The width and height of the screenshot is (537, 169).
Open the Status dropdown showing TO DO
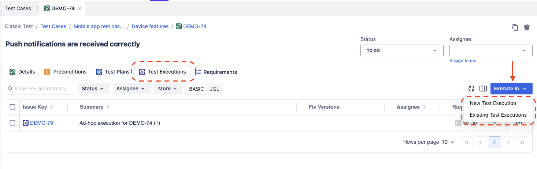[402, 50]
